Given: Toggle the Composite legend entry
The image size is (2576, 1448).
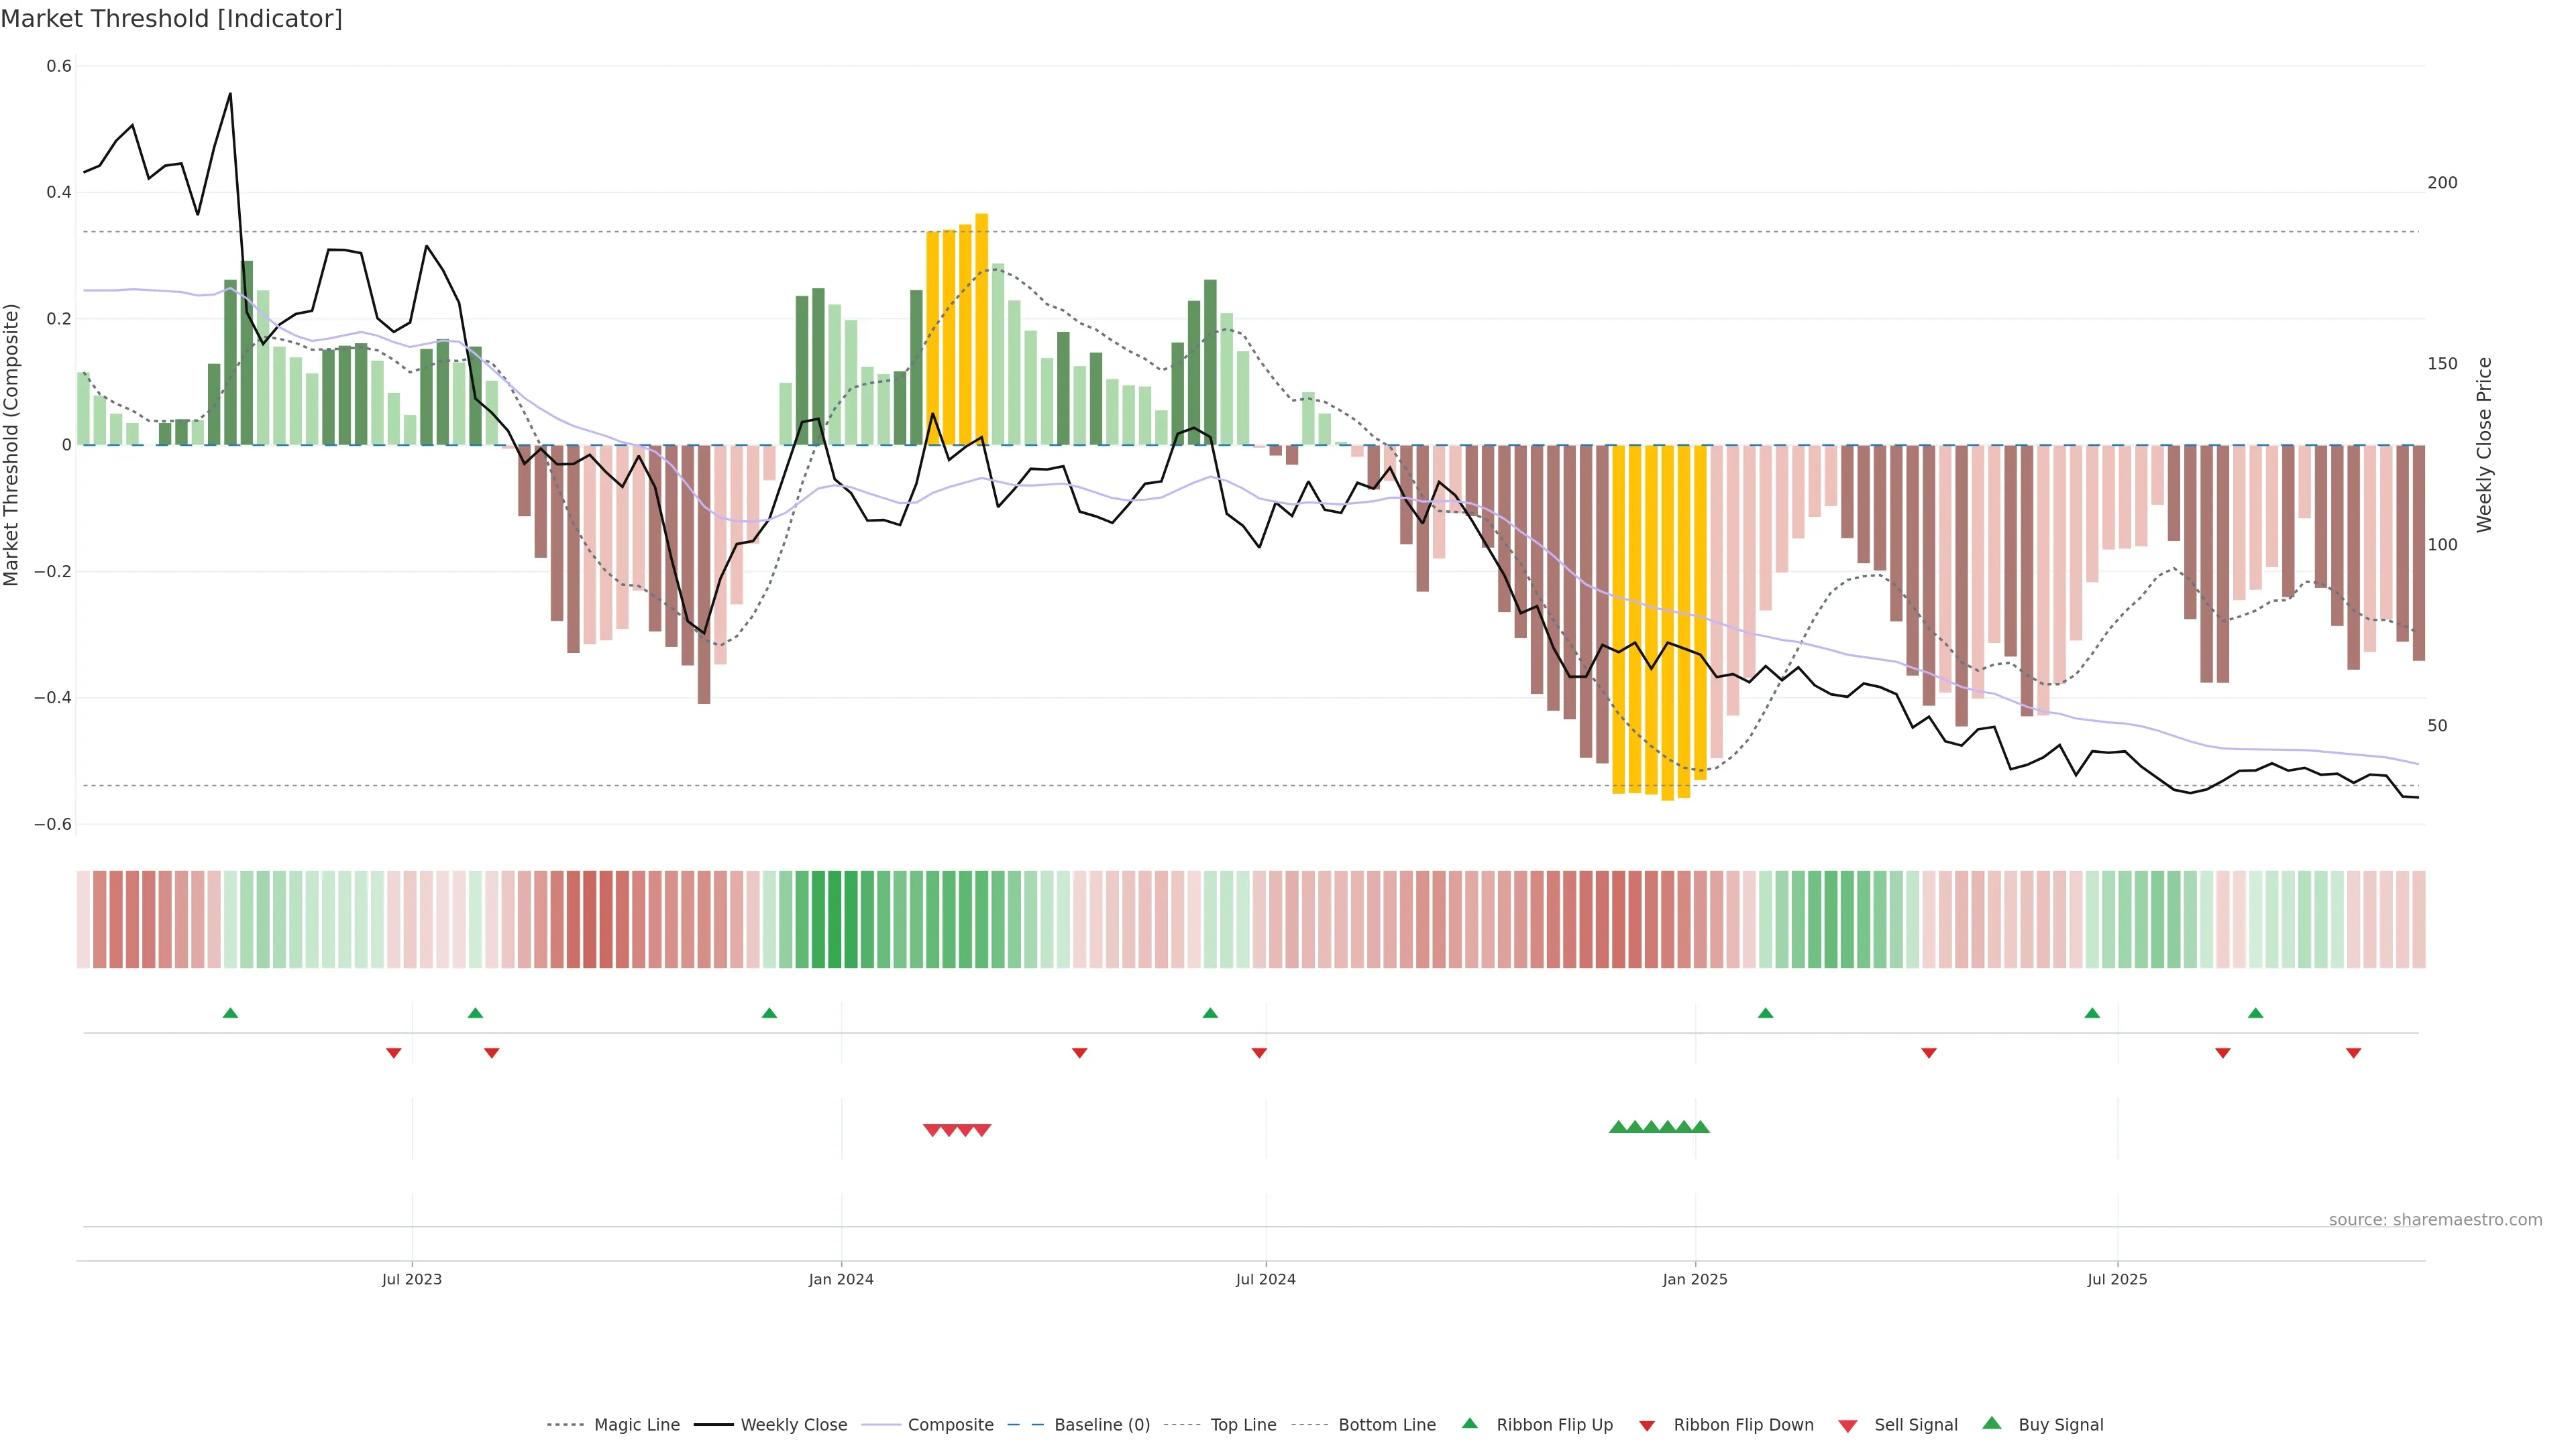Looking at the screenshot, I should click(950, 1425).
